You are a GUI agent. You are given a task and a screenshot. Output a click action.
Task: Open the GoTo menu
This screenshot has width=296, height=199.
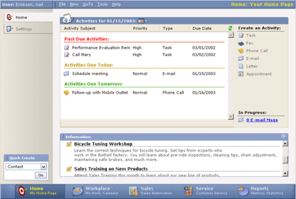point(87,4)
